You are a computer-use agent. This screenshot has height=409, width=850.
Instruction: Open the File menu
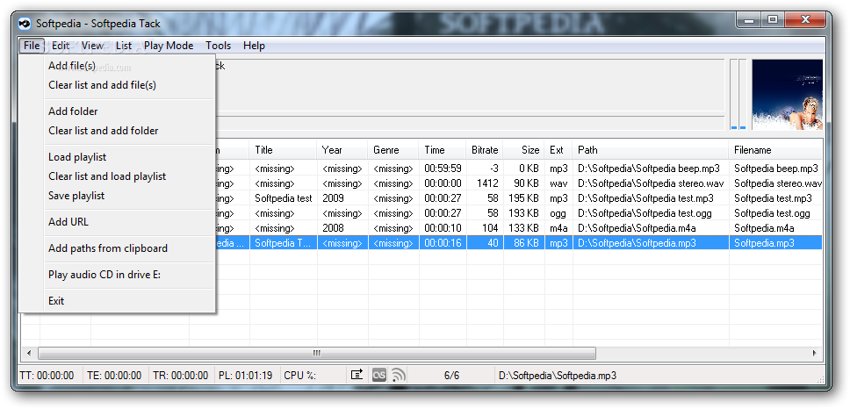point(32,46)
